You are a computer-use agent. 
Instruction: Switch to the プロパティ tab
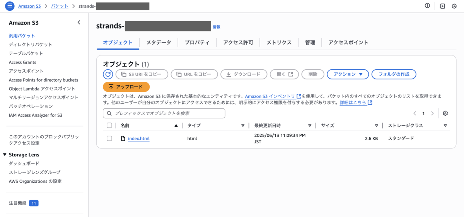pyautogui.click(x=197, y=42)
